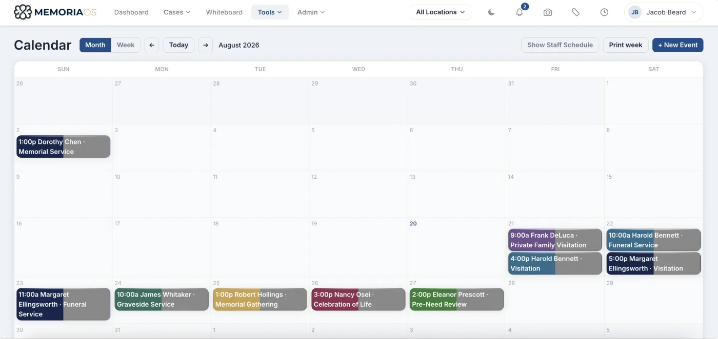Open the Whiteboard page
Screen dimensions: 718x339
click(x=224, y=12)
